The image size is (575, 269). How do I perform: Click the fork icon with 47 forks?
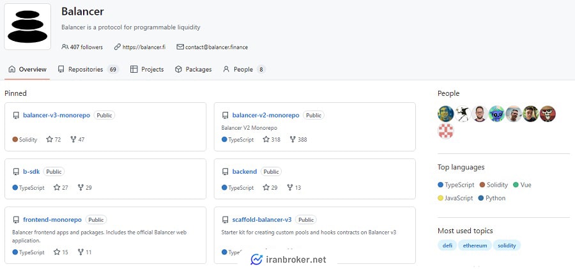[73, 139]
